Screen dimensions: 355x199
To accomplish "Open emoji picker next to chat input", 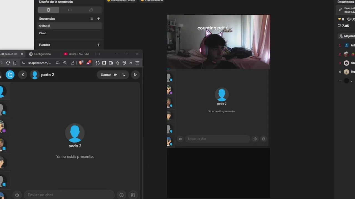I will [121, 195].
